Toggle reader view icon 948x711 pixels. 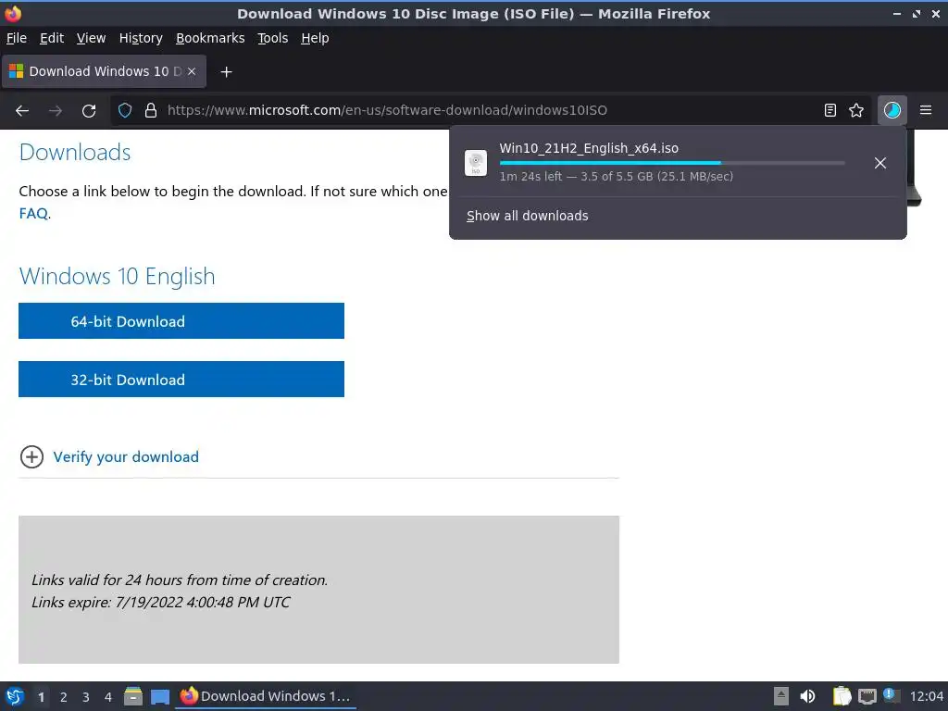[x=830, y=111]
